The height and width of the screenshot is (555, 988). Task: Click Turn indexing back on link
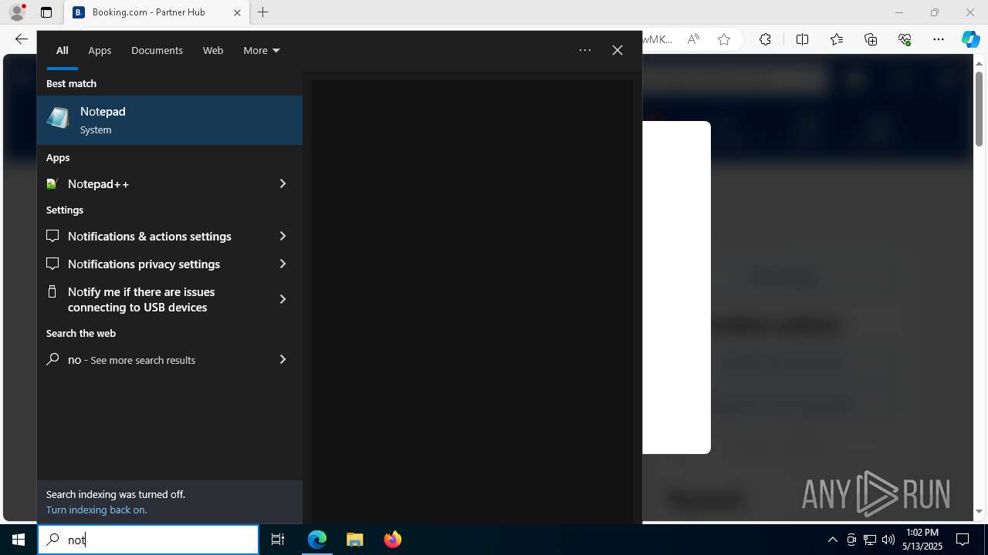(x=96, y=510)
